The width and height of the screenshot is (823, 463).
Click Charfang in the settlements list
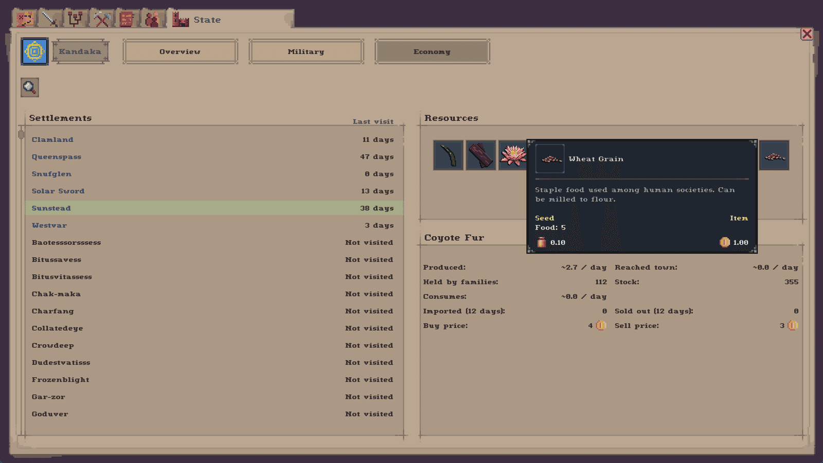point(214,311)
